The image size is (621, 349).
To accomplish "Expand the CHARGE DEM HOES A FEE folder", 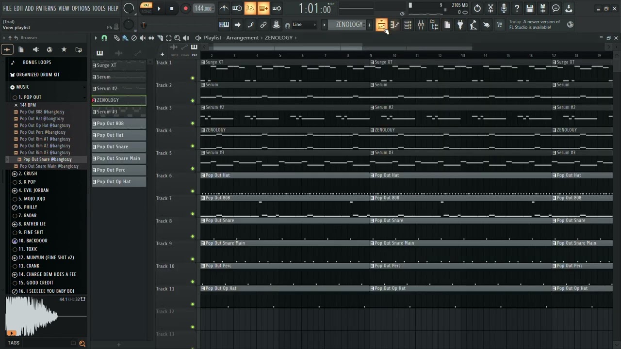I will click(15, 274).
